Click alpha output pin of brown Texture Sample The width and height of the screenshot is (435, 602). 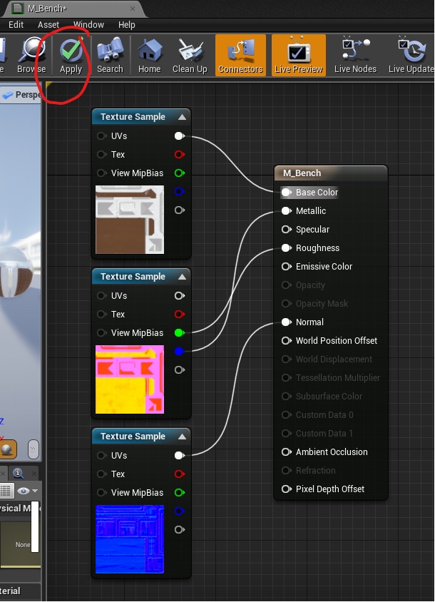pyautogui.click(x=179, y=210)
